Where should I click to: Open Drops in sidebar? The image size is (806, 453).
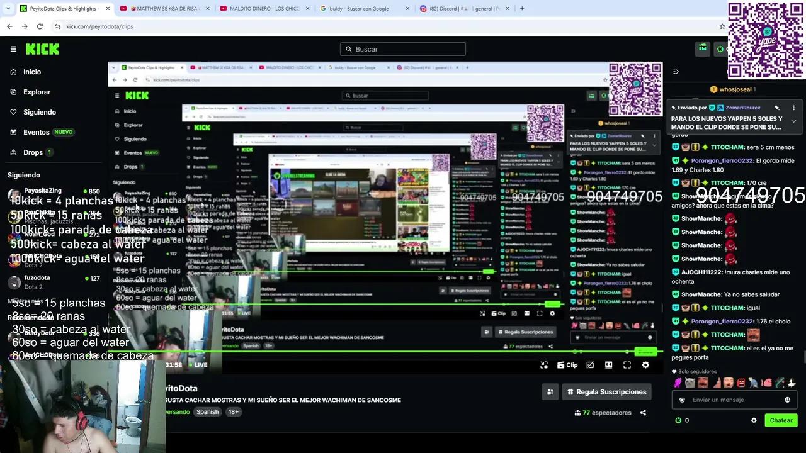click(x=31, y=152)
